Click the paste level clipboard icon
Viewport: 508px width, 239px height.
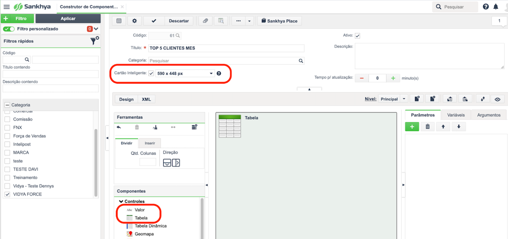465,99
